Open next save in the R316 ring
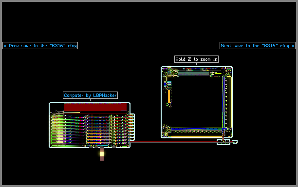Screen dimensions: 298x187 [x=258, y=46]
